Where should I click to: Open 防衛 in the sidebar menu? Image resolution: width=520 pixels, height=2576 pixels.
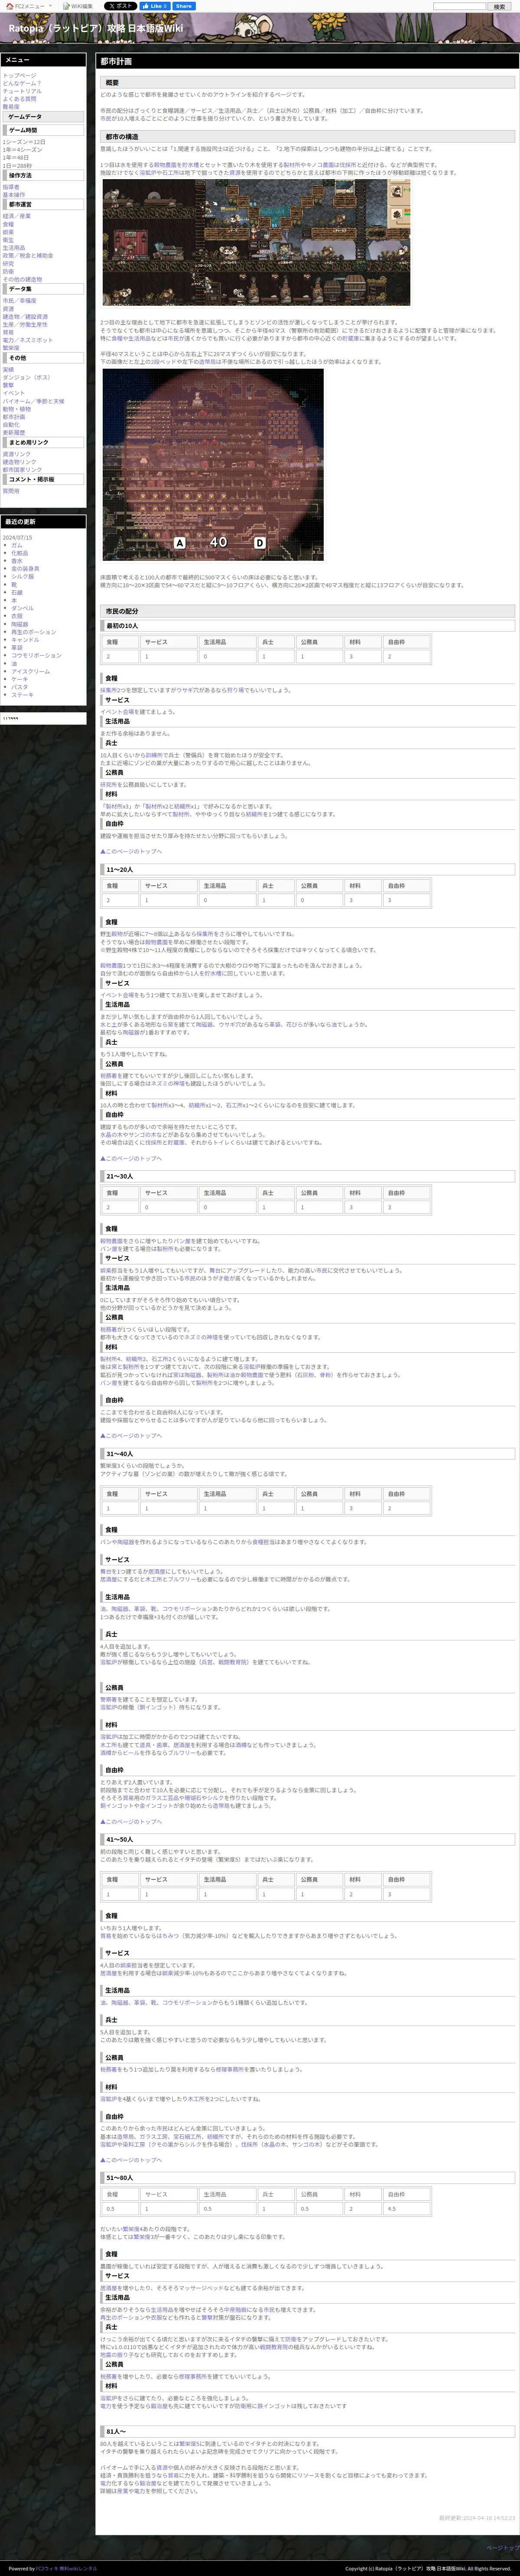click(x=8, y=271)
